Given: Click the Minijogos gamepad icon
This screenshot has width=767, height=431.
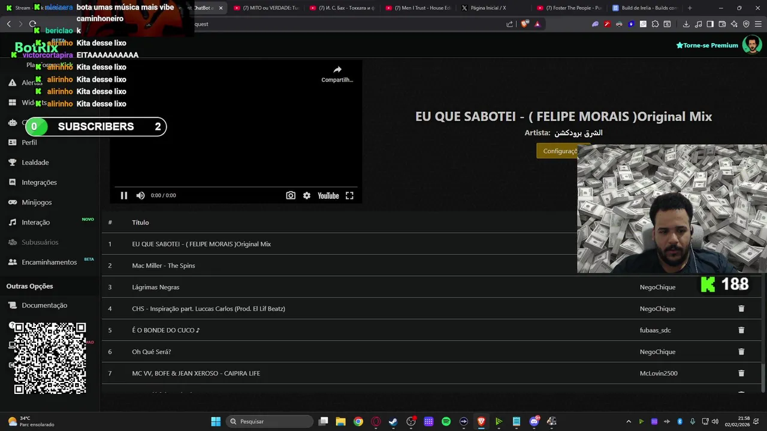Looking at the screenshot, I should [x=12, y=202].
